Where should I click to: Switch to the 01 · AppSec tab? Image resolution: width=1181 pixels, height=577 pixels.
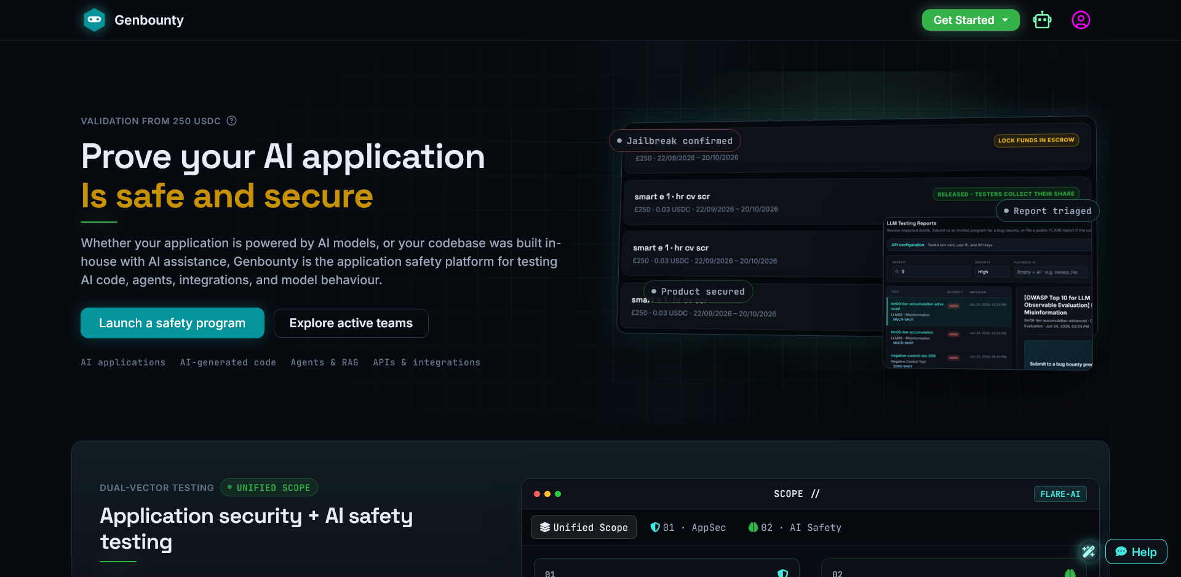pos(688,527)
